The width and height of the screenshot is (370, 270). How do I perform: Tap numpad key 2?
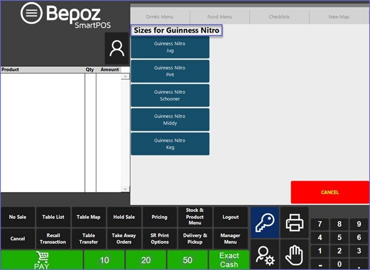[x=339, y=251]
